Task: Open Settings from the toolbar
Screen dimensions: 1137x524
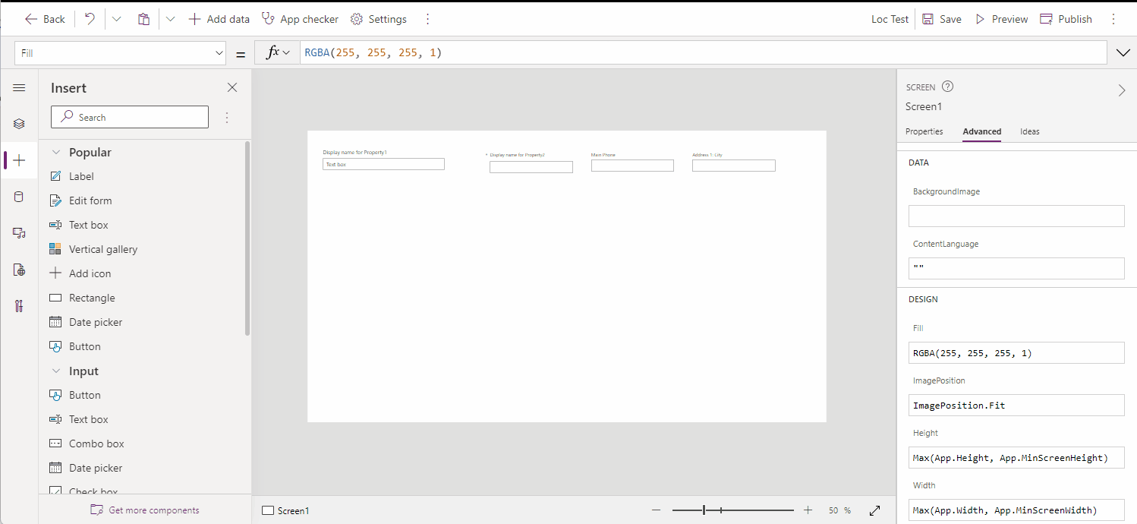Action: tap(378, 18)
